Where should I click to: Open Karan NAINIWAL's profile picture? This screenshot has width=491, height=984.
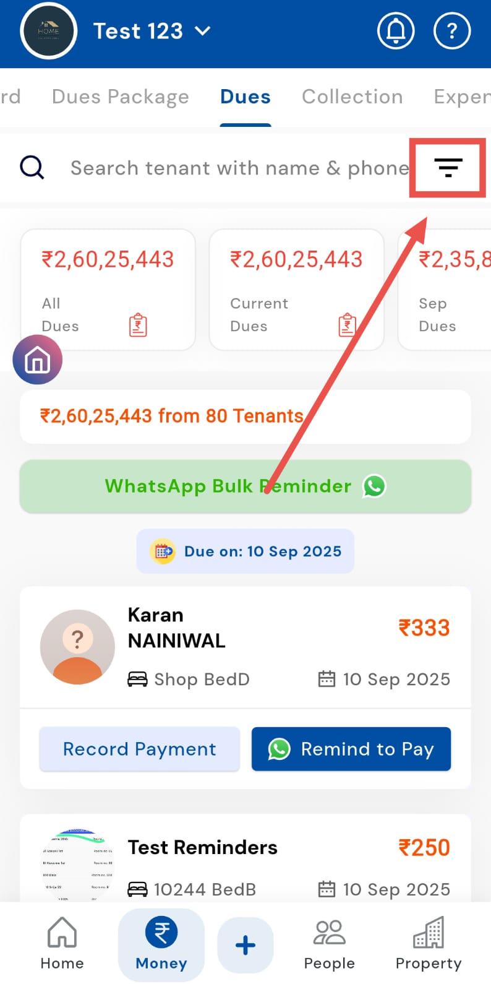point(77,647)
